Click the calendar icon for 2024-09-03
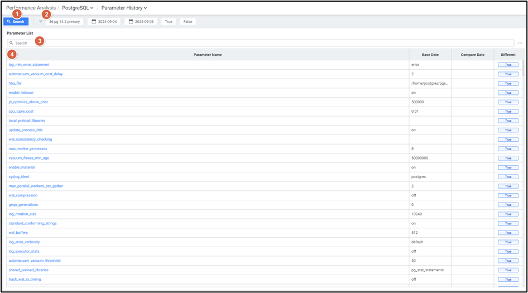528x293 pixels. click(x=131, y=22)
